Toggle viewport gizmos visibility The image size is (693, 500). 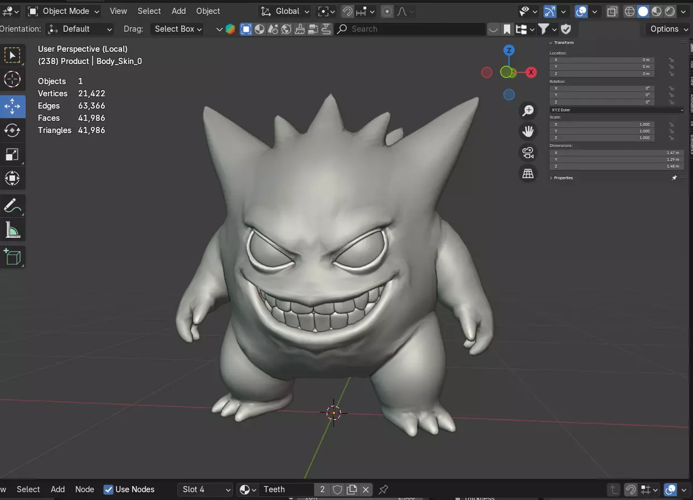[x=549, y=11]
